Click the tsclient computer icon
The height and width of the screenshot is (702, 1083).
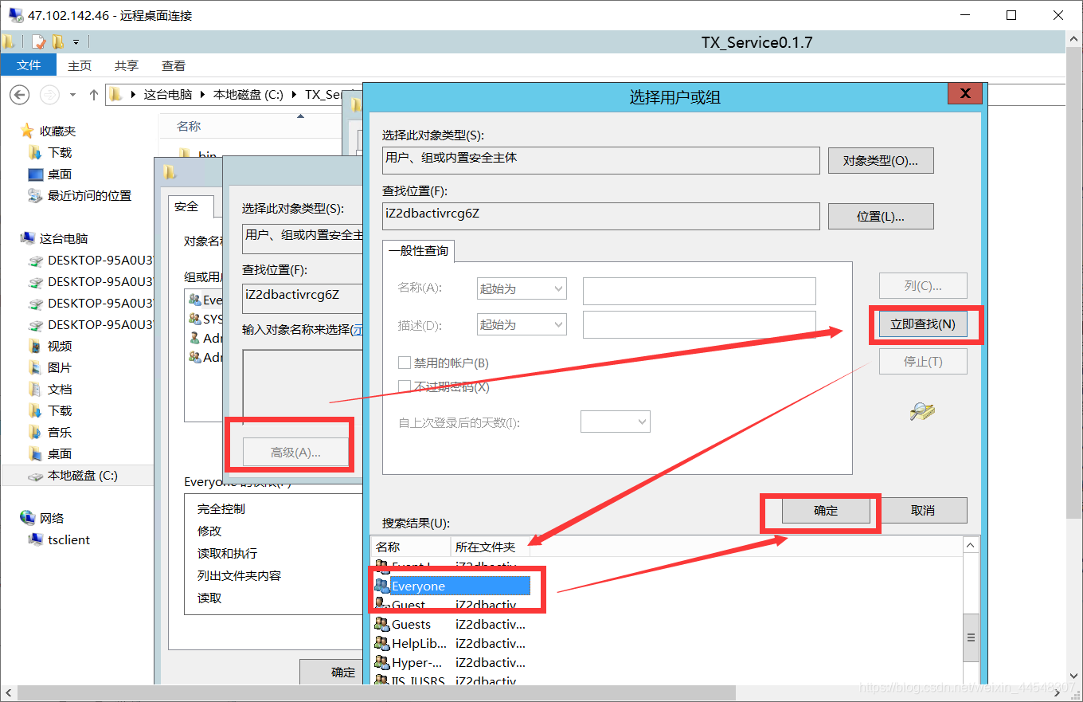[x=35, y=539]
